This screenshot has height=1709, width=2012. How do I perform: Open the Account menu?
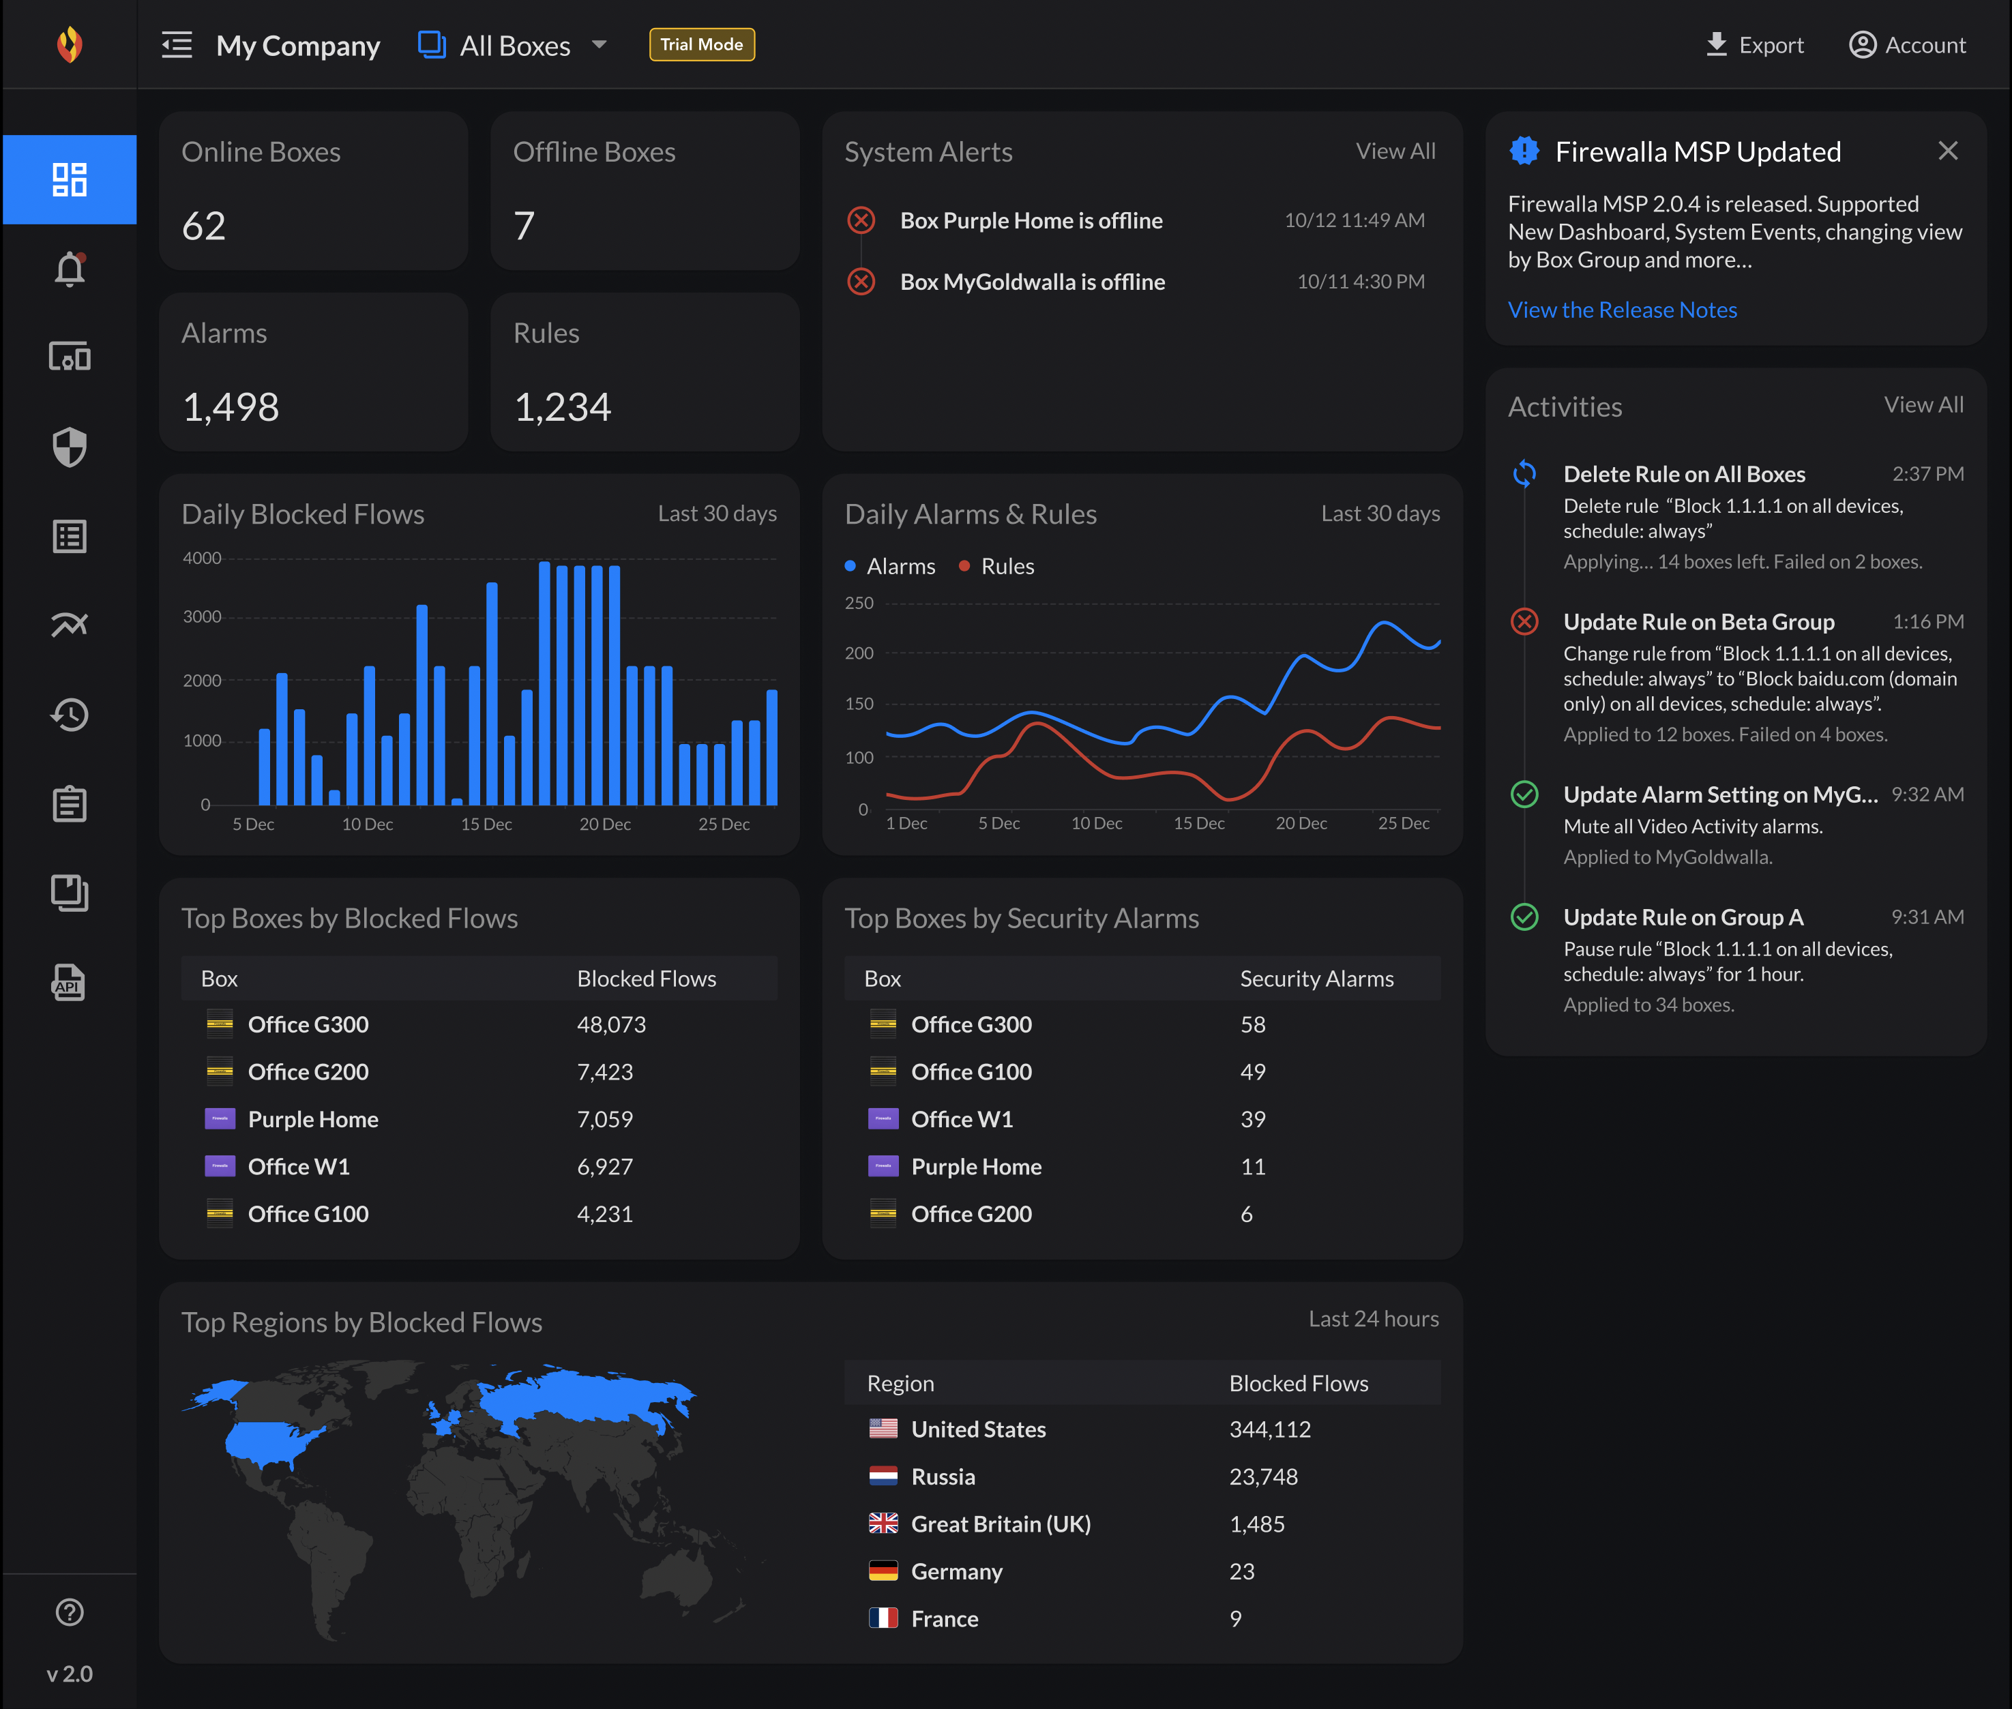1906,44
